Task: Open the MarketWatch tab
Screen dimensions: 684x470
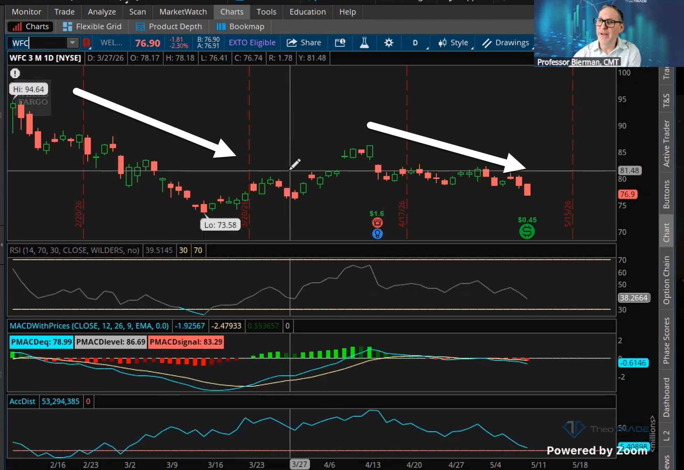Action: point(183,12)
